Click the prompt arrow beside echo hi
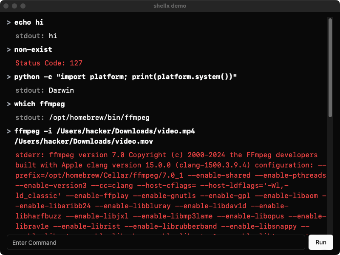340x255 pixels. (x=9, y=23)
